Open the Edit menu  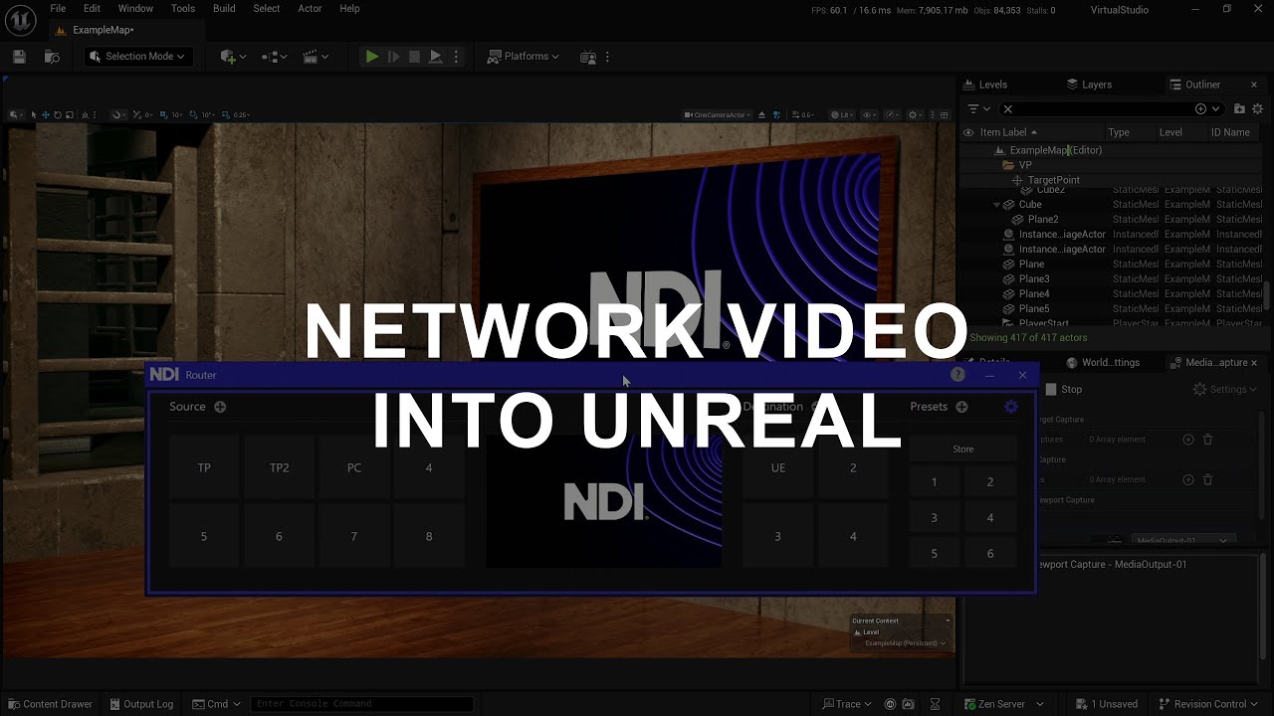click(92, 8)
